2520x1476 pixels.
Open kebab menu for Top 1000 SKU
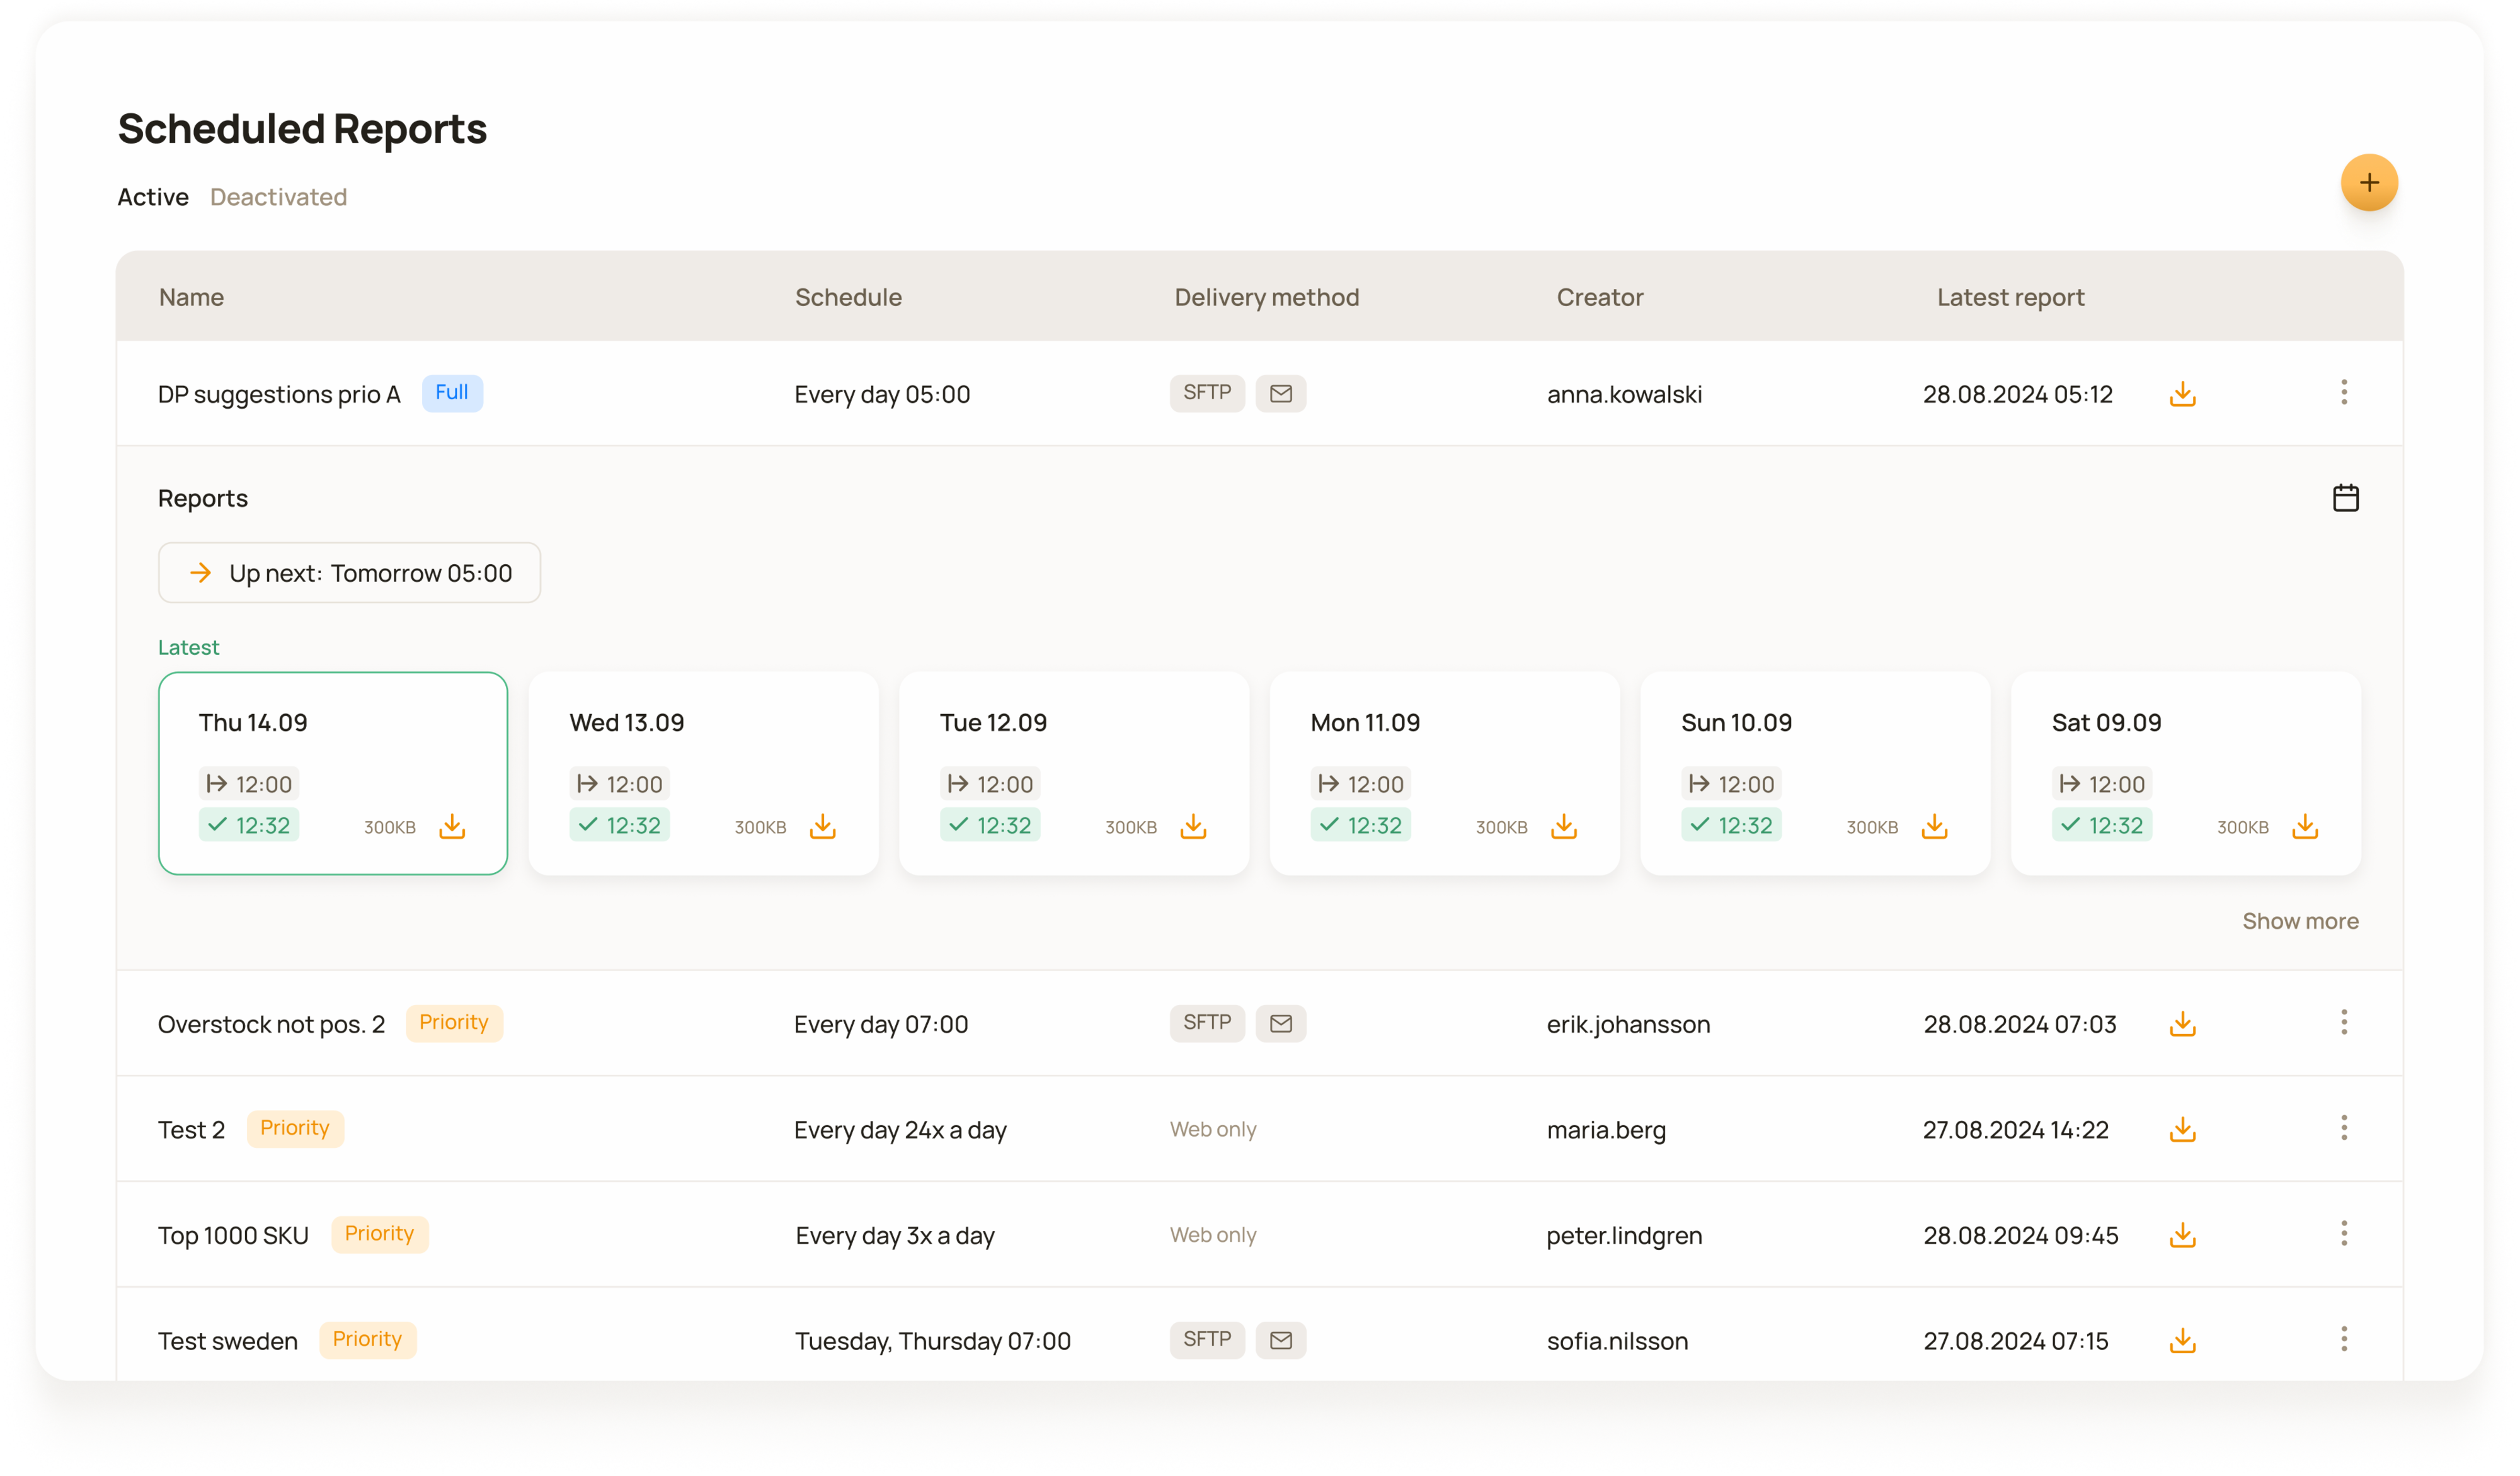pyautogui.click(x=2343, y=1234)
